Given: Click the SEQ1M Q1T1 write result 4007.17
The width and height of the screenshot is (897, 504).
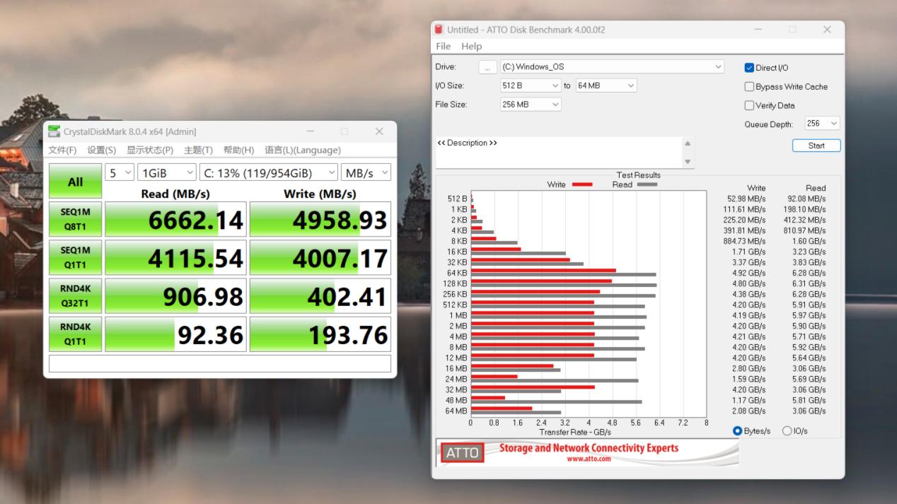Looking at the screenshot, I should pos(320,257).
